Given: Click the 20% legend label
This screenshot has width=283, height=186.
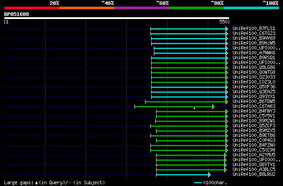Looking at the screenshot, I should 54,3.
